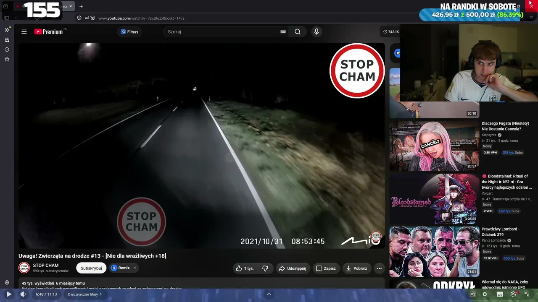Like the video (1 tys.)

point(244,268)
